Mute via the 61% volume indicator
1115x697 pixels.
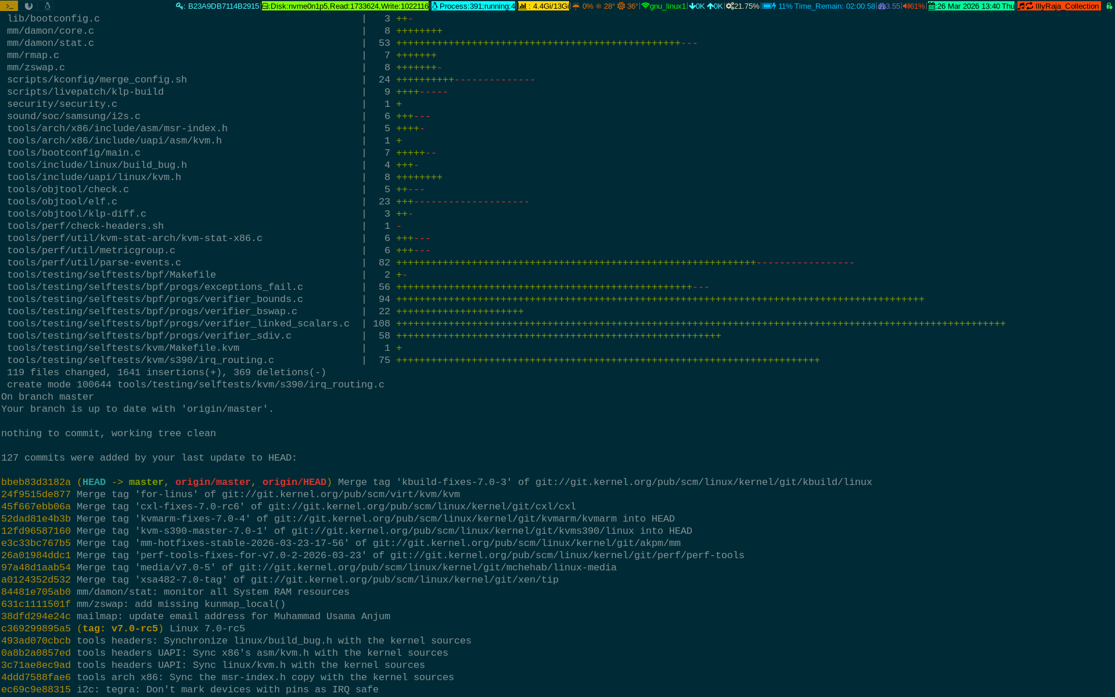[x=913, y=6]
